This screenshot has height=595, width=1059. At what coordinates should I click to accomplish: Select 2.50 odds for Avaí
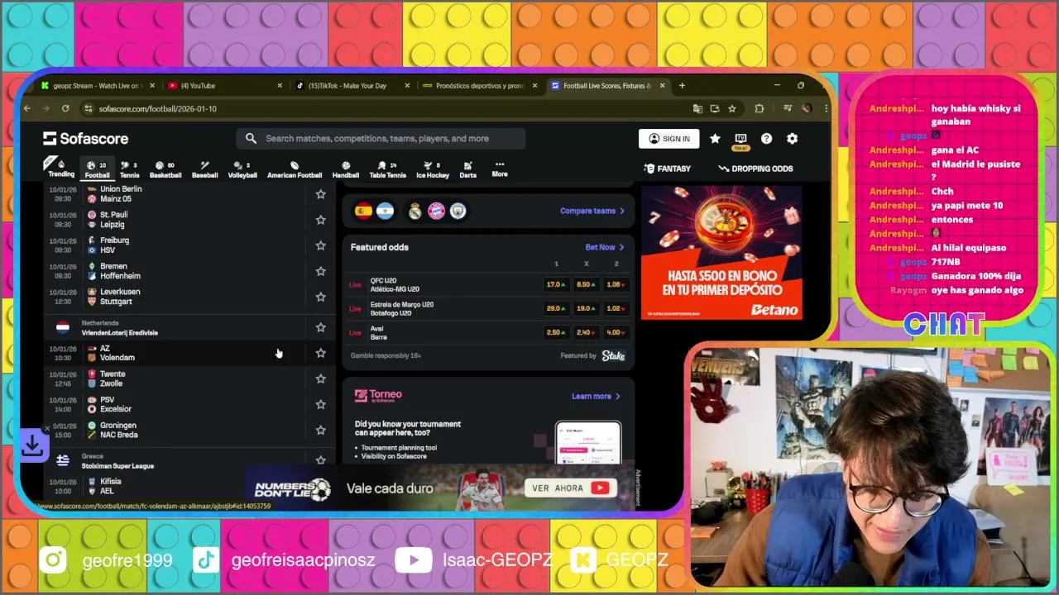pyautogui.click(x=556, y=332)
